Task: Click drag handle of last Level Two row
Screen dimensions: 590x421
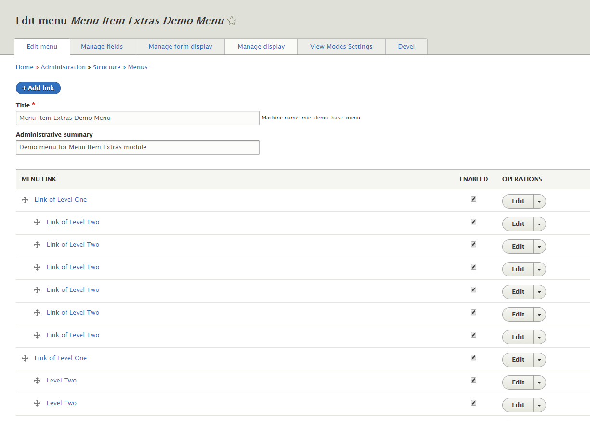Action: pos(37,403)
